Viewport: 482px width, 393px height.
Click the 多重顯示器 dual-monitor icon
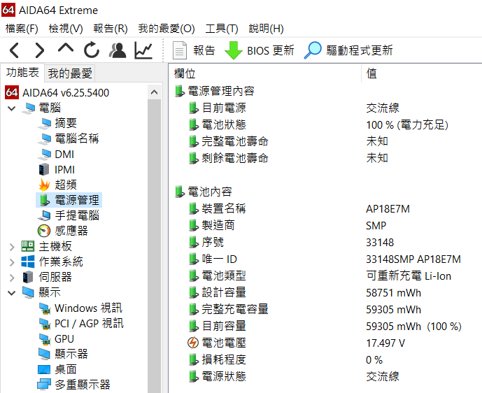point(44,385)
